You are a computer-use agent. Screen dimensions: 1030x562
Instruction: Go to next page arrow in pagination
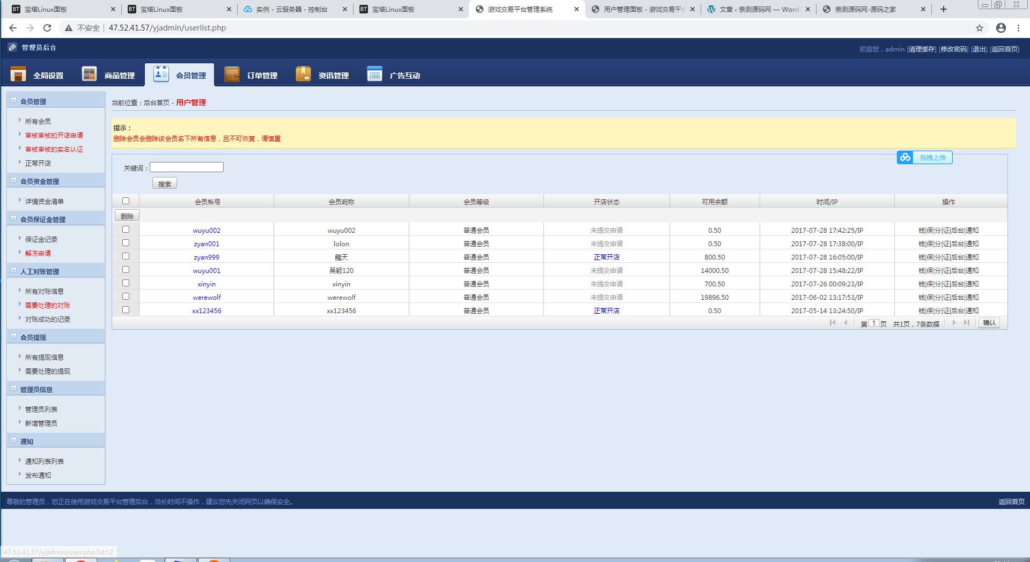[x=954, y=323]
